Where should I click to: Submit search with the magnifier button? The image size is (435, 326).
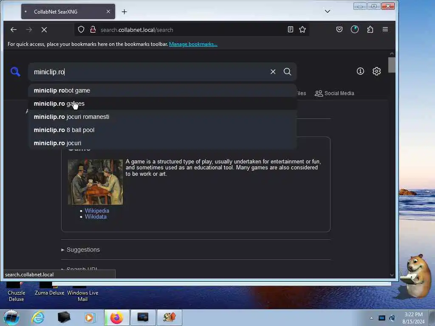[x=288, y=72]
